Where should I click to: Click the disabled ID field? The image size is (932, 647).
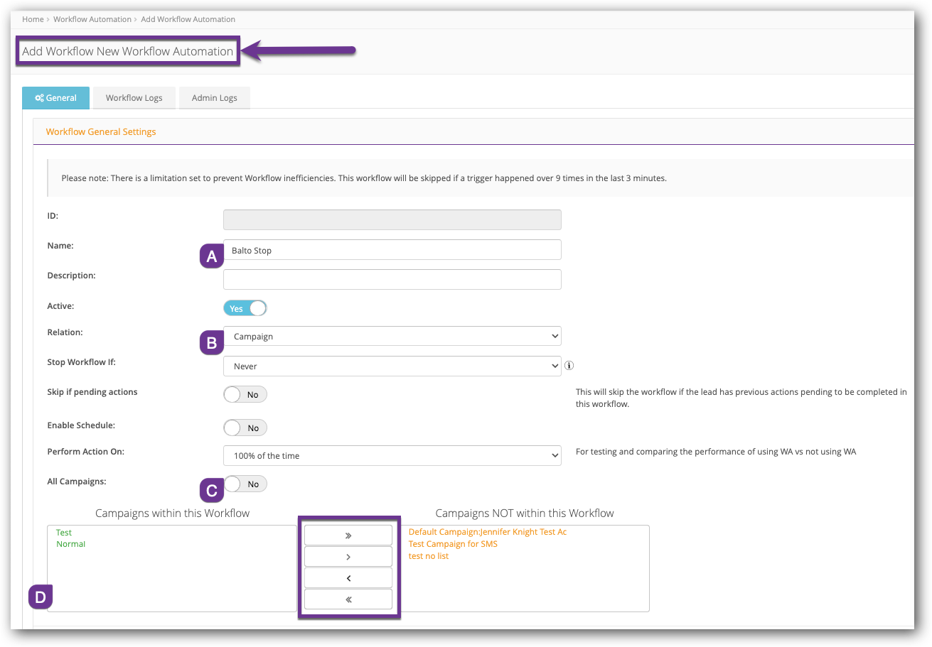click(x=392, y=220)
